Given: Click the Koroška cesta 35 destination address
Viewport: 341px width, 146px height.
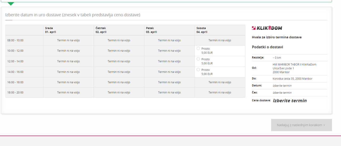Looking at the screenshot, I should coord(292,79).
